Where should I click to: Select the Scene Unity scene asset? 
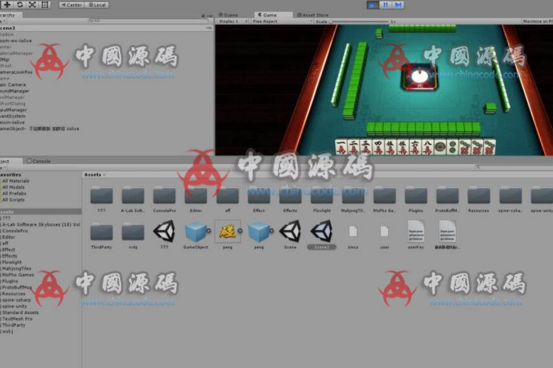click(290, 232)
